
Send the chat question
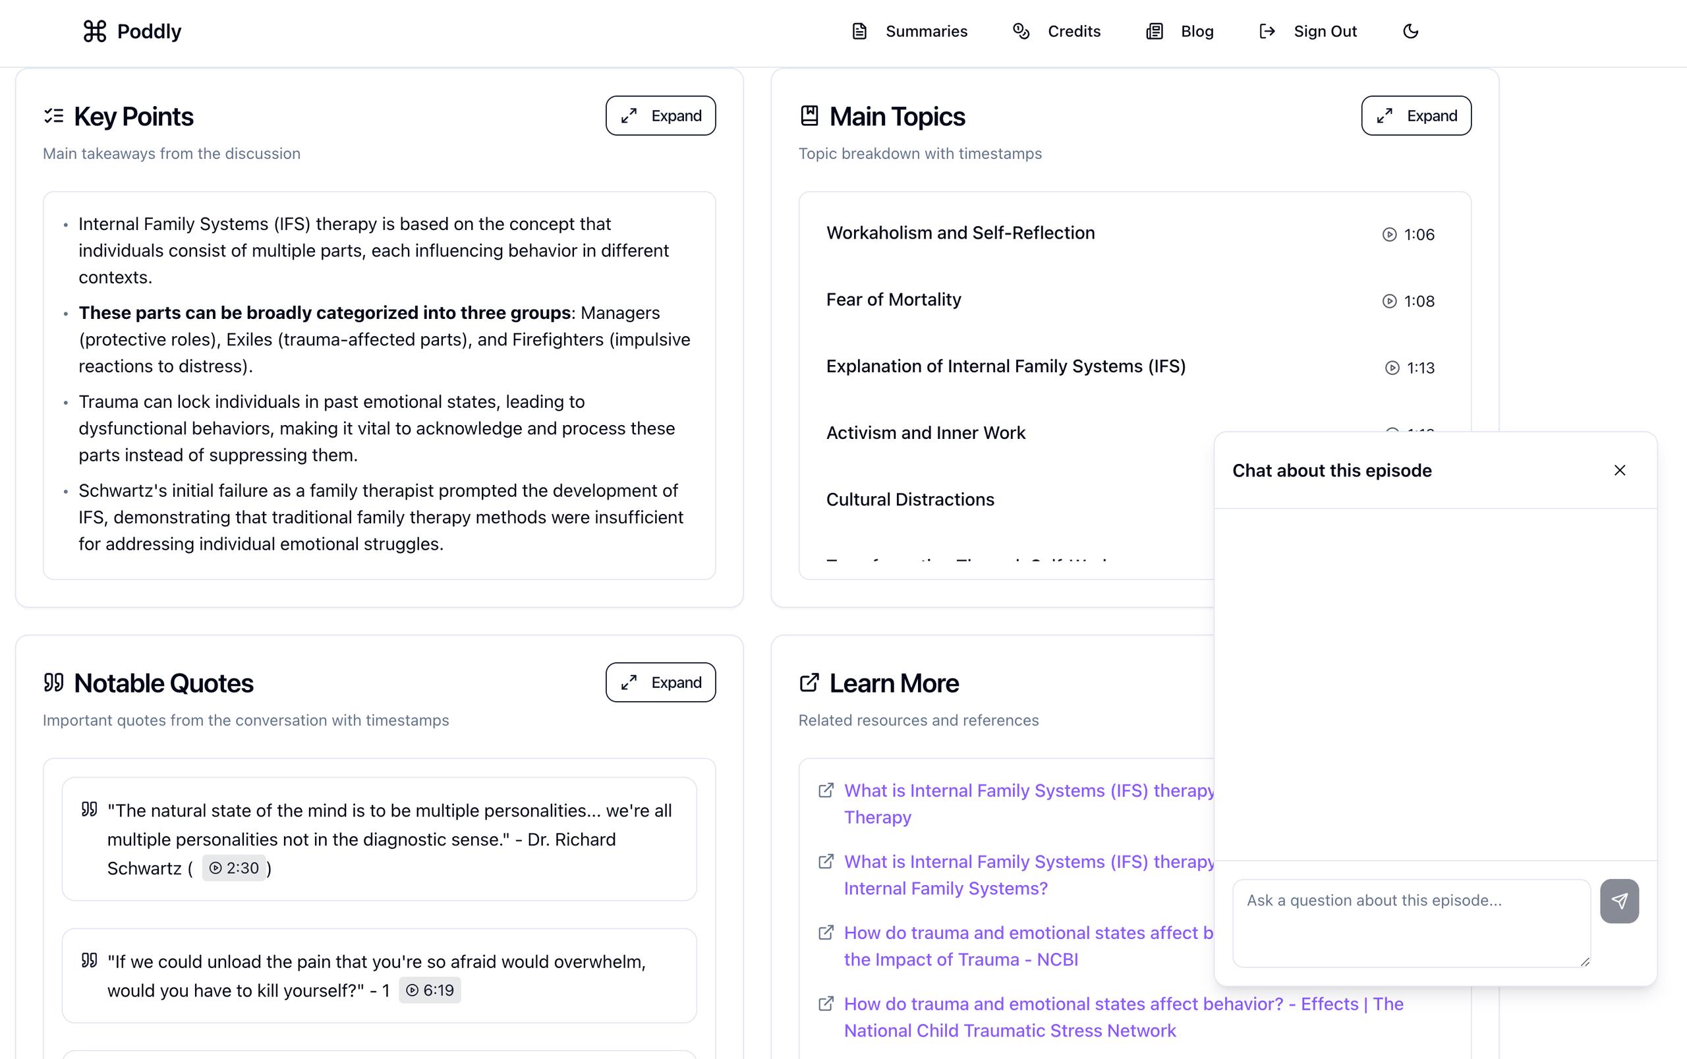1619,901
